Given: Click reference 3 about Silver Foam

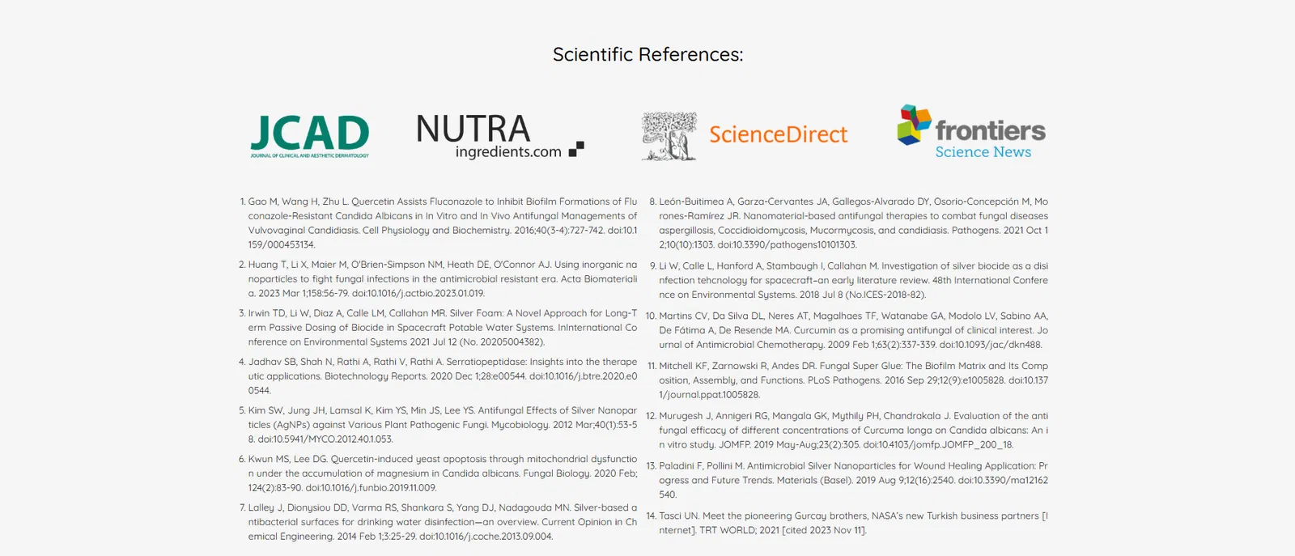Looking at the screenshot, I should coord(442,328).
